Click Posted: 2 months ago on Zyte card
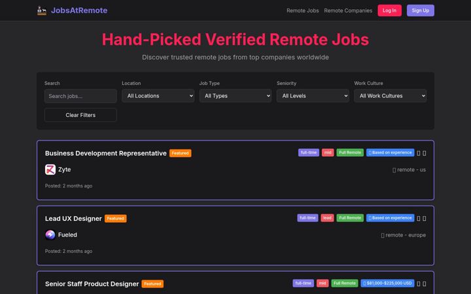This screenshot has height=294, width=471. [x=69, y=186]
